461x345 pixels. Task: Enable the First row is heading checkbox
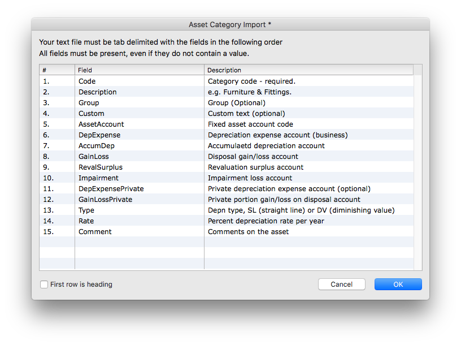tap(44, 284)
